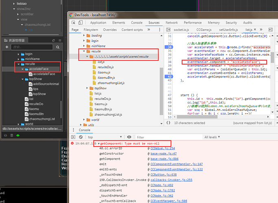
Task: Open the CCGame.js file tab
Action: pos(204,30)
